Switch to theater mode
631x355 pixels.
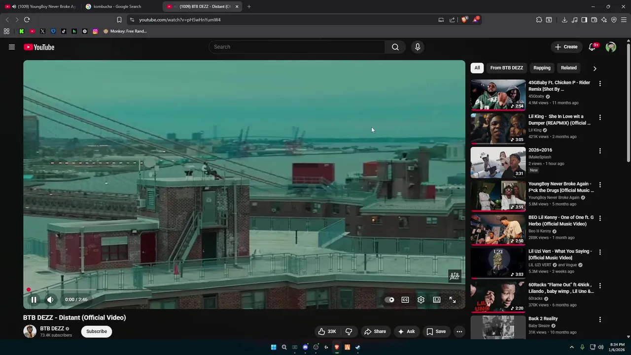(437, 299)
